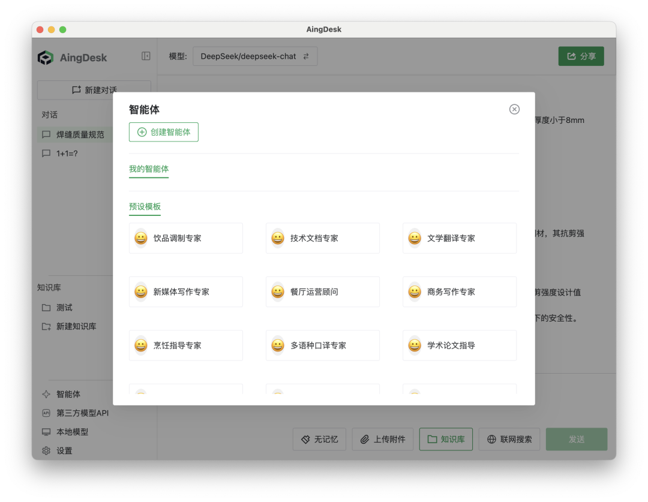Select the 预设模板 tab
Viewport: 648px width, 502px height.
[x=145, y=206]
